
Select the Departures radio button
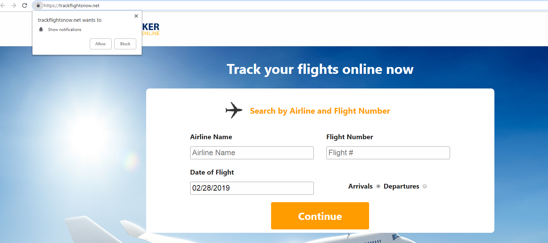[x=425, y=186]
